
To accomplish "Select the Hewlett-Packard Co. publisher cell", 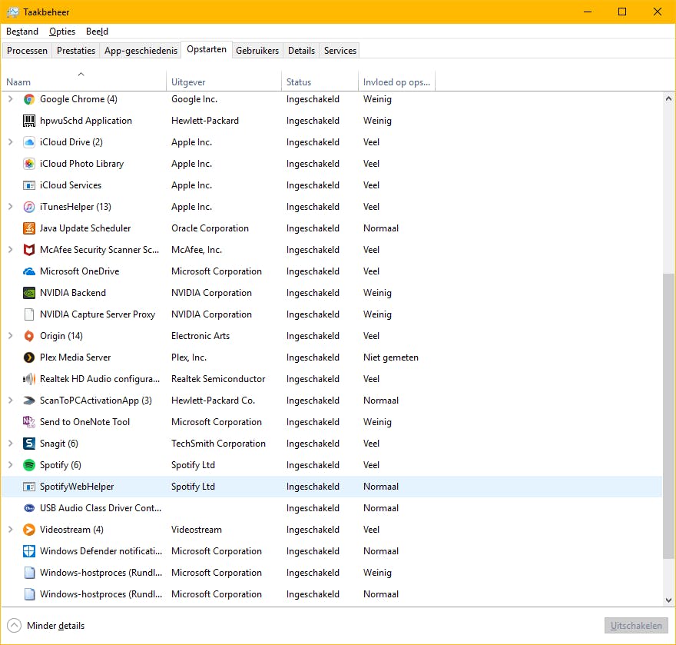I will (213, 401).
